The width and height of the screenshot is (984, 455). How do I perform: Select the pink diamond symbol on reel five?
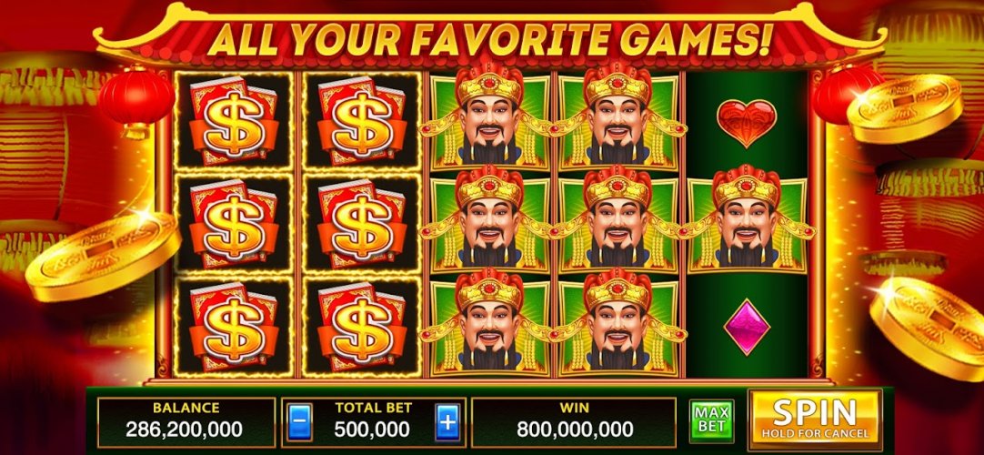point(746,328)
